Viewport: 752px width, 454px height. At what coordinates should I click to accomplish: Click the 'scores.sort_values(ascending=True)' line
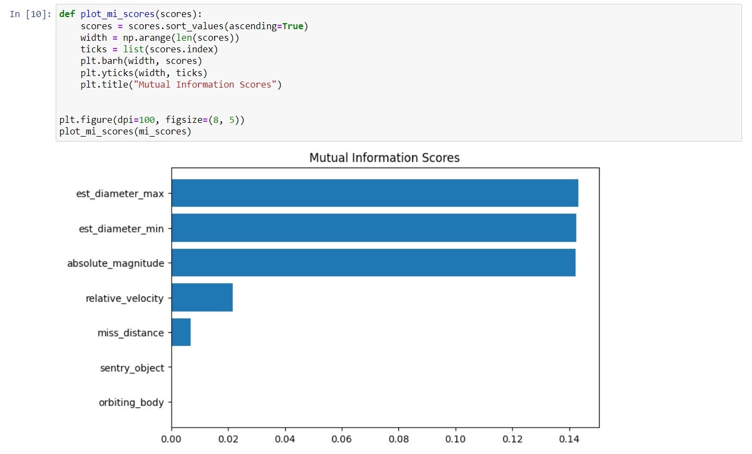[194, 26]
